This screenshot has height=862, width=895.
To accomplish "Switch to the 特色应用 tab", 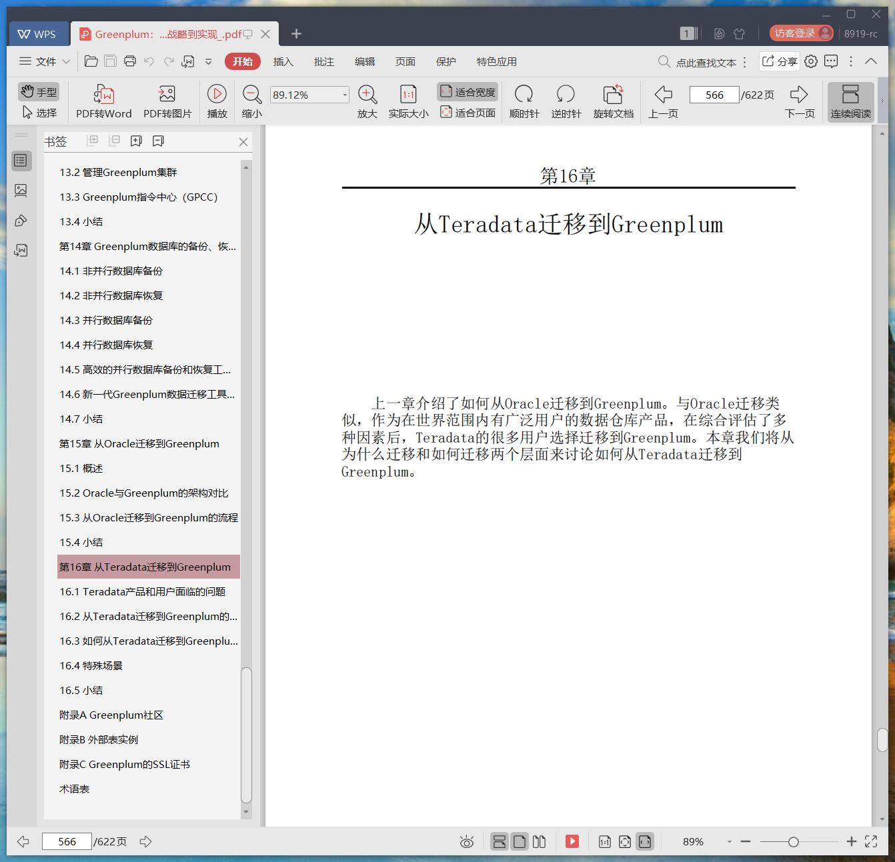I will [496, 61].
